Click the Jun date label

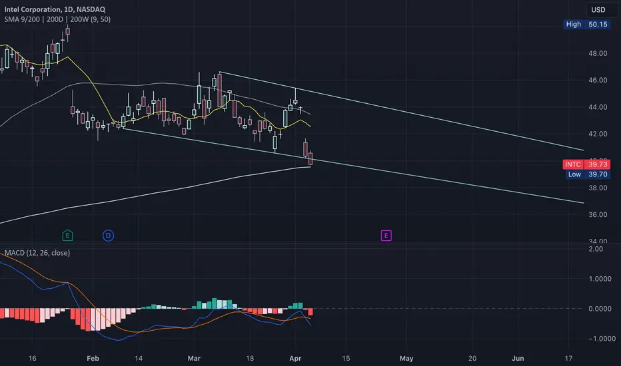pyautogui.click(x=518, y=358)
